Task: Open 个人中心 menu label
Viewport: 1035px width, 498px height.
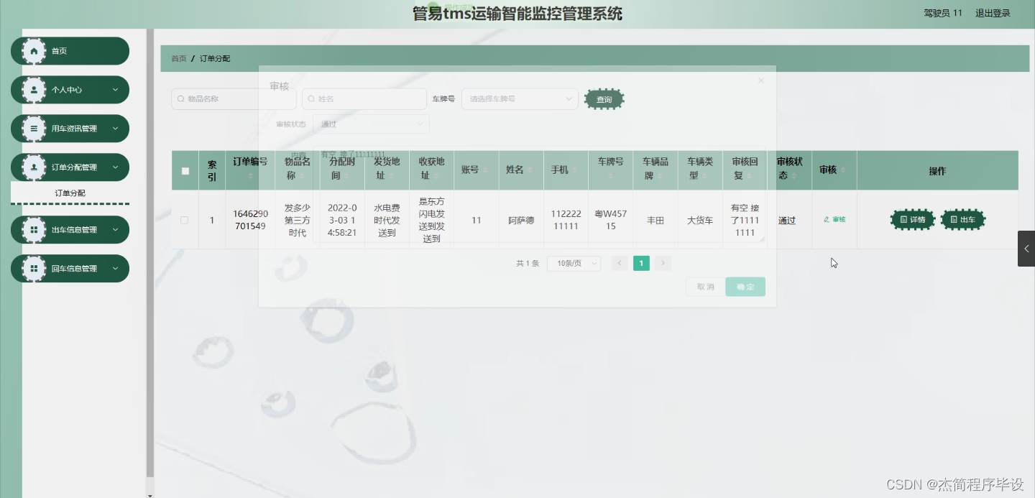Action: pos(67,90)
